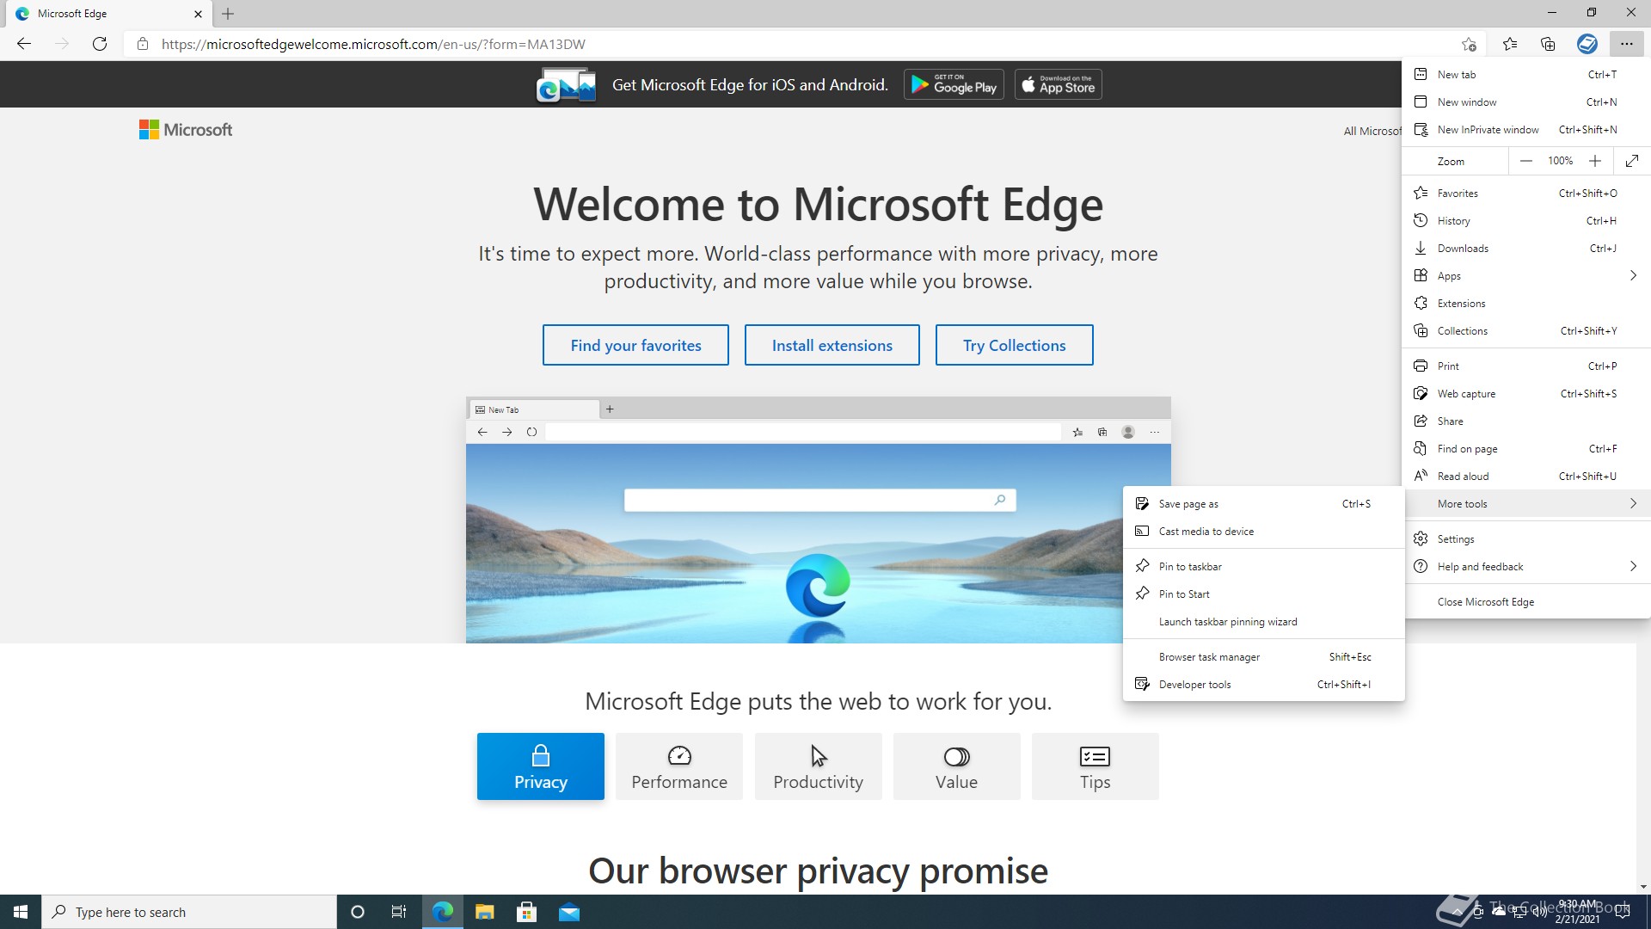Open Task View on taskbar

[399, 912]
